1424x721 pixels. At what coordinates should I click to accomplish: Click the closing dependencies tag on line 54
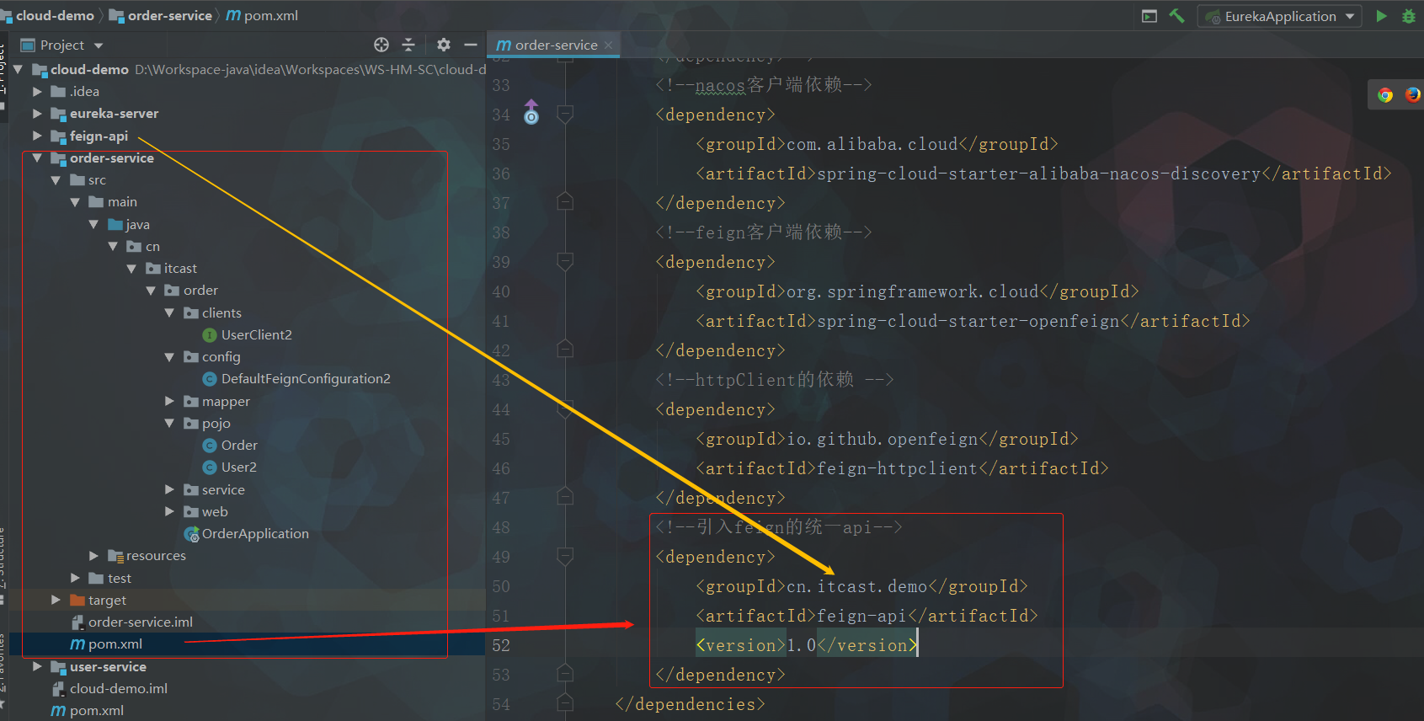(690, 704)
